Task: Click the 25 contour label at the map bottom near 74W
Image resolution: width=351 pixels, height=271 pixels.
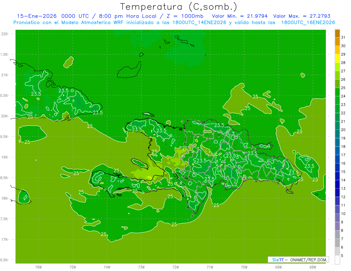Action: click(104, 234)
